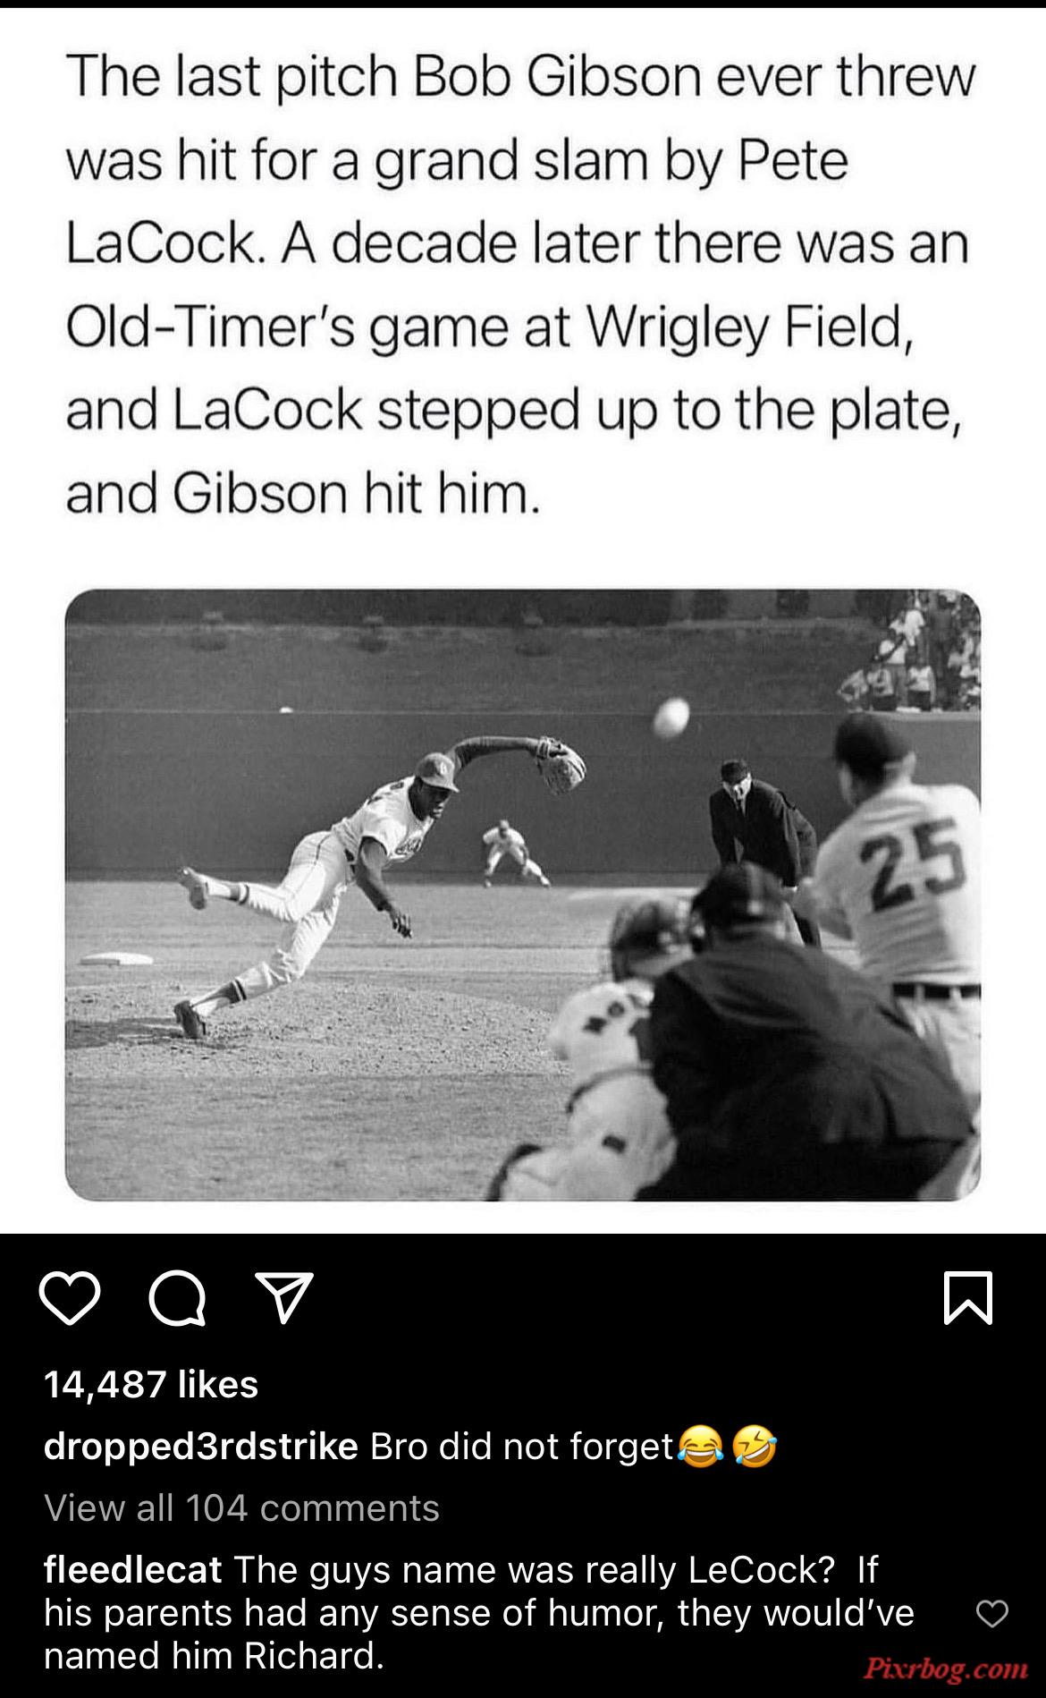Expand View all 104 comments
The image size is (1046, 1698).
click(x=241, y=1507)
